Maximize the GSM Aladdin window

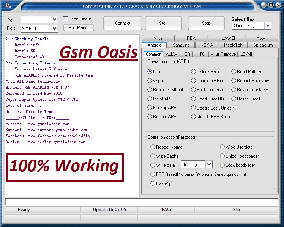click(x=271, y=5)
